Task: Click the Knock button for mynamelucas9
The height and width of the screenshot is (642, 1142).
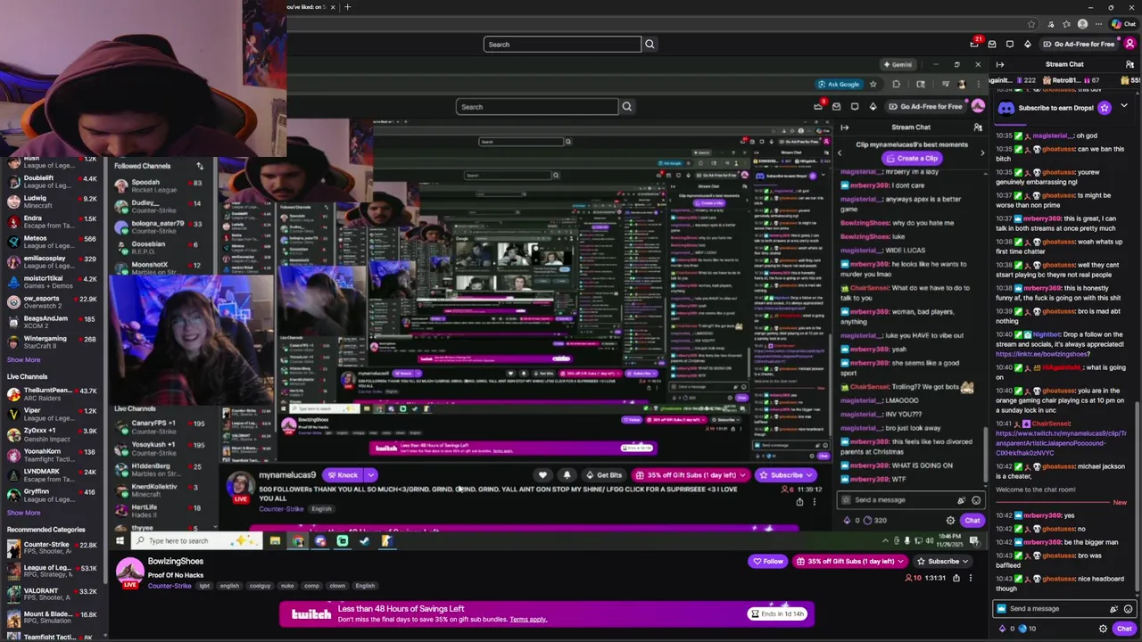Action: pyautogui.click(x=343, y=475)
